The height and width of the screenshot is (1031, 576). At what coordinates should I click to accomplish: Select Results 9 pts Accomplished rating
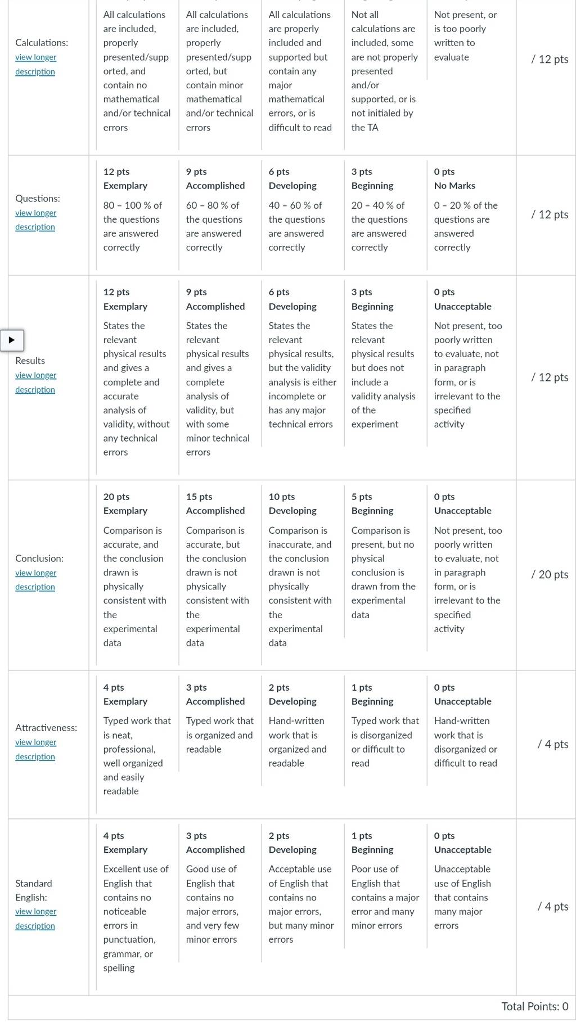point(220,372)
